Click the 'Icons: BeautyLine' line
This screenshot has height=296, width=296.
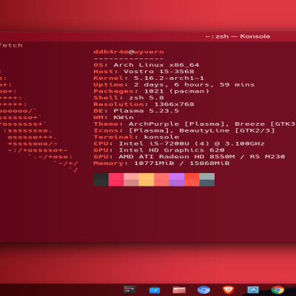coord(184,130)
